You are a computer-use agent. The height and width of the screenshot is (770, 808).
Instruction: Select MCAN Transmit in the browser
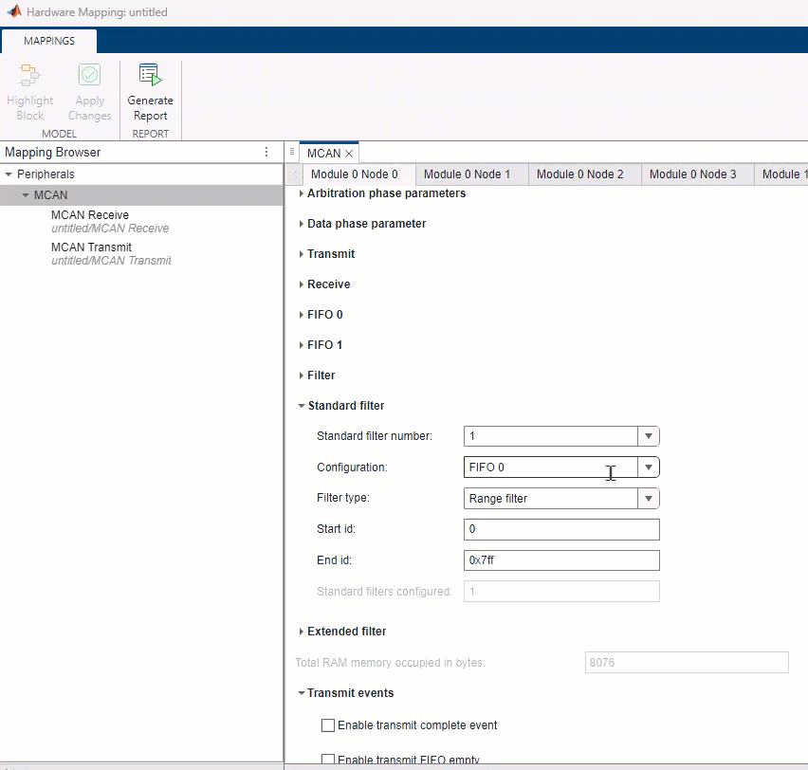(x=91, y=247)
